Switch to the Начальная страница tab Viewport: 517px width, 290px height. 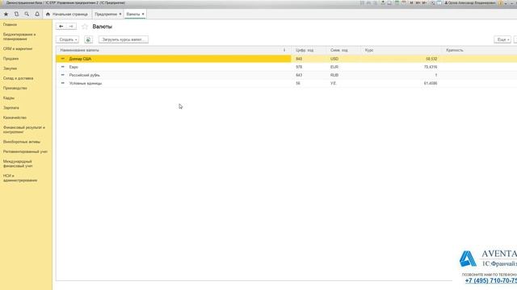(x=67, y=14)
